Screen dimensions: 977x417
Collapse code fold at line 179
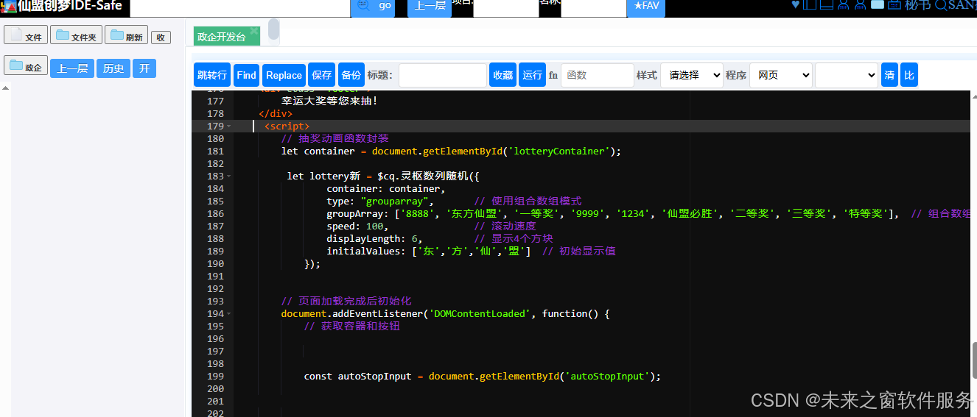229,126
